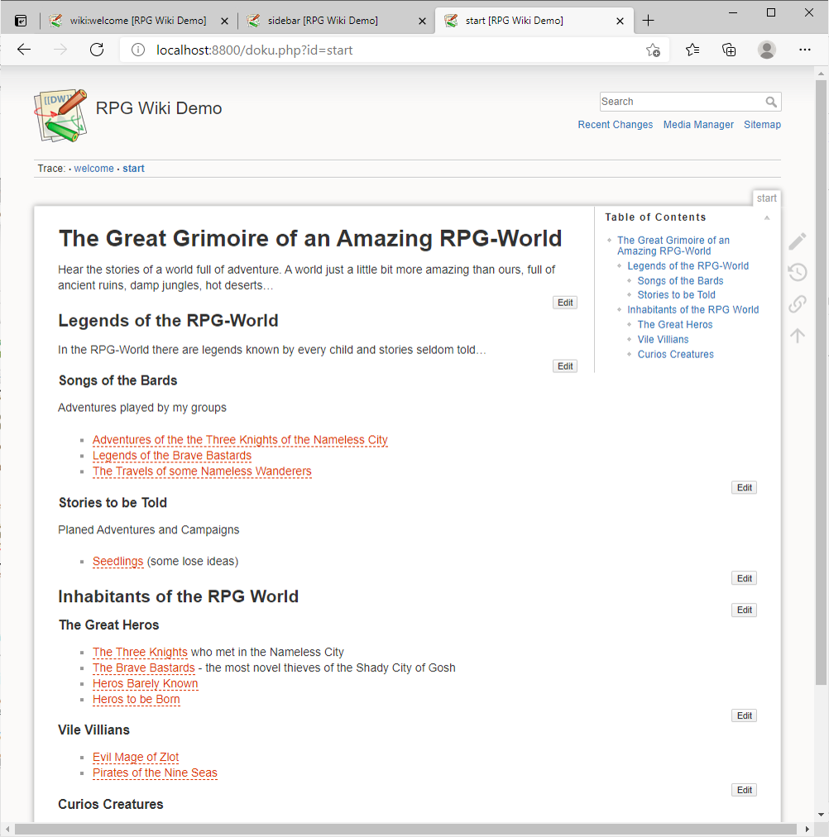Open Legends of the Brave Bastards link

[x=171, y=456]
